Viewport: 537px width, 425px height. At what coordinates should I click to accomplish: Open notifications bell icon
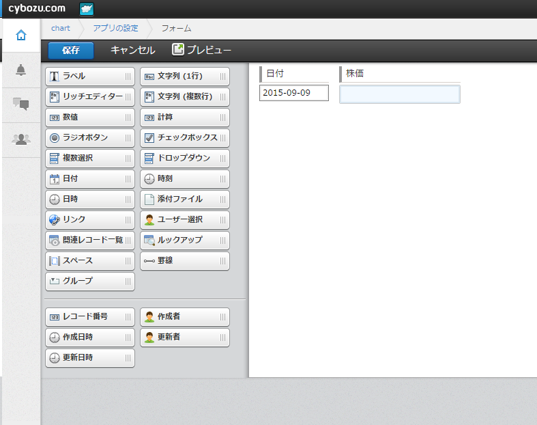(21, 70)
